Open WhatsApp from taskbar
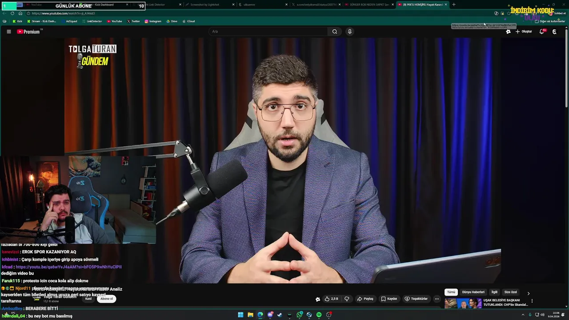Screen dimensions: 569x320 point(300,315)
